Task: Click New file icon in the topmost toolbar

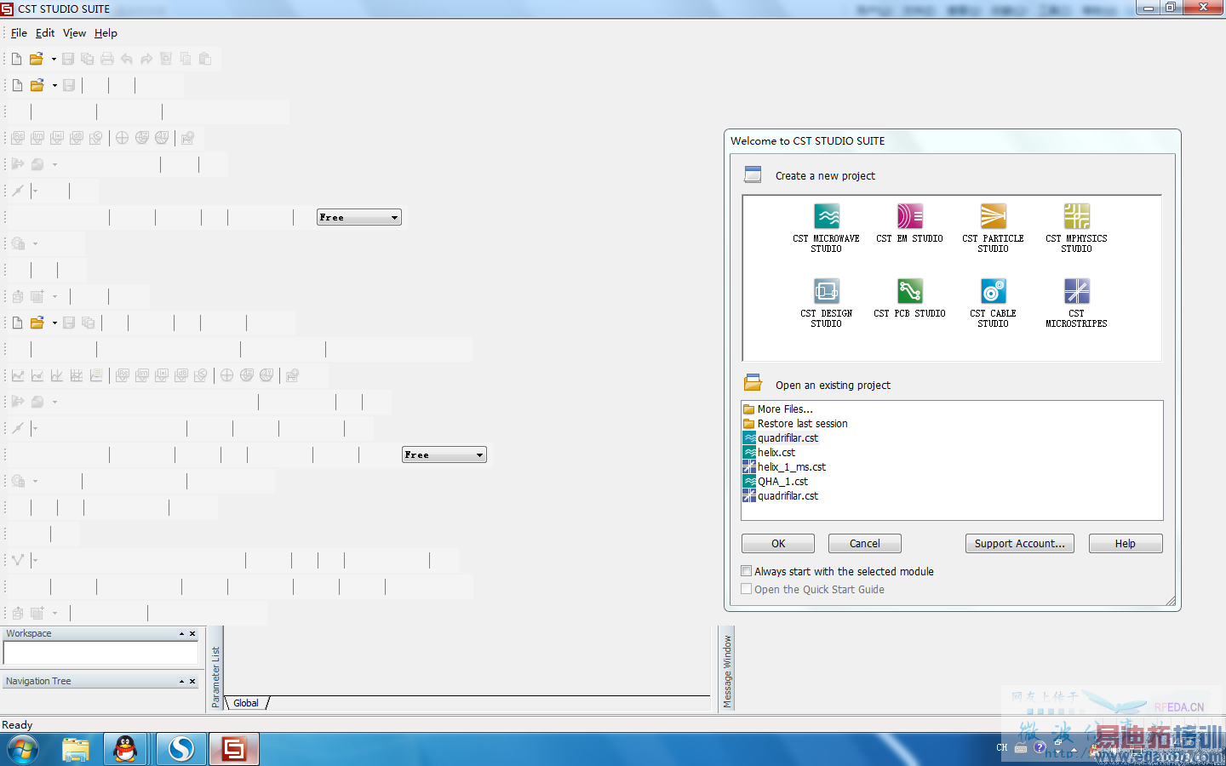Action: click(x=16, y=59)
